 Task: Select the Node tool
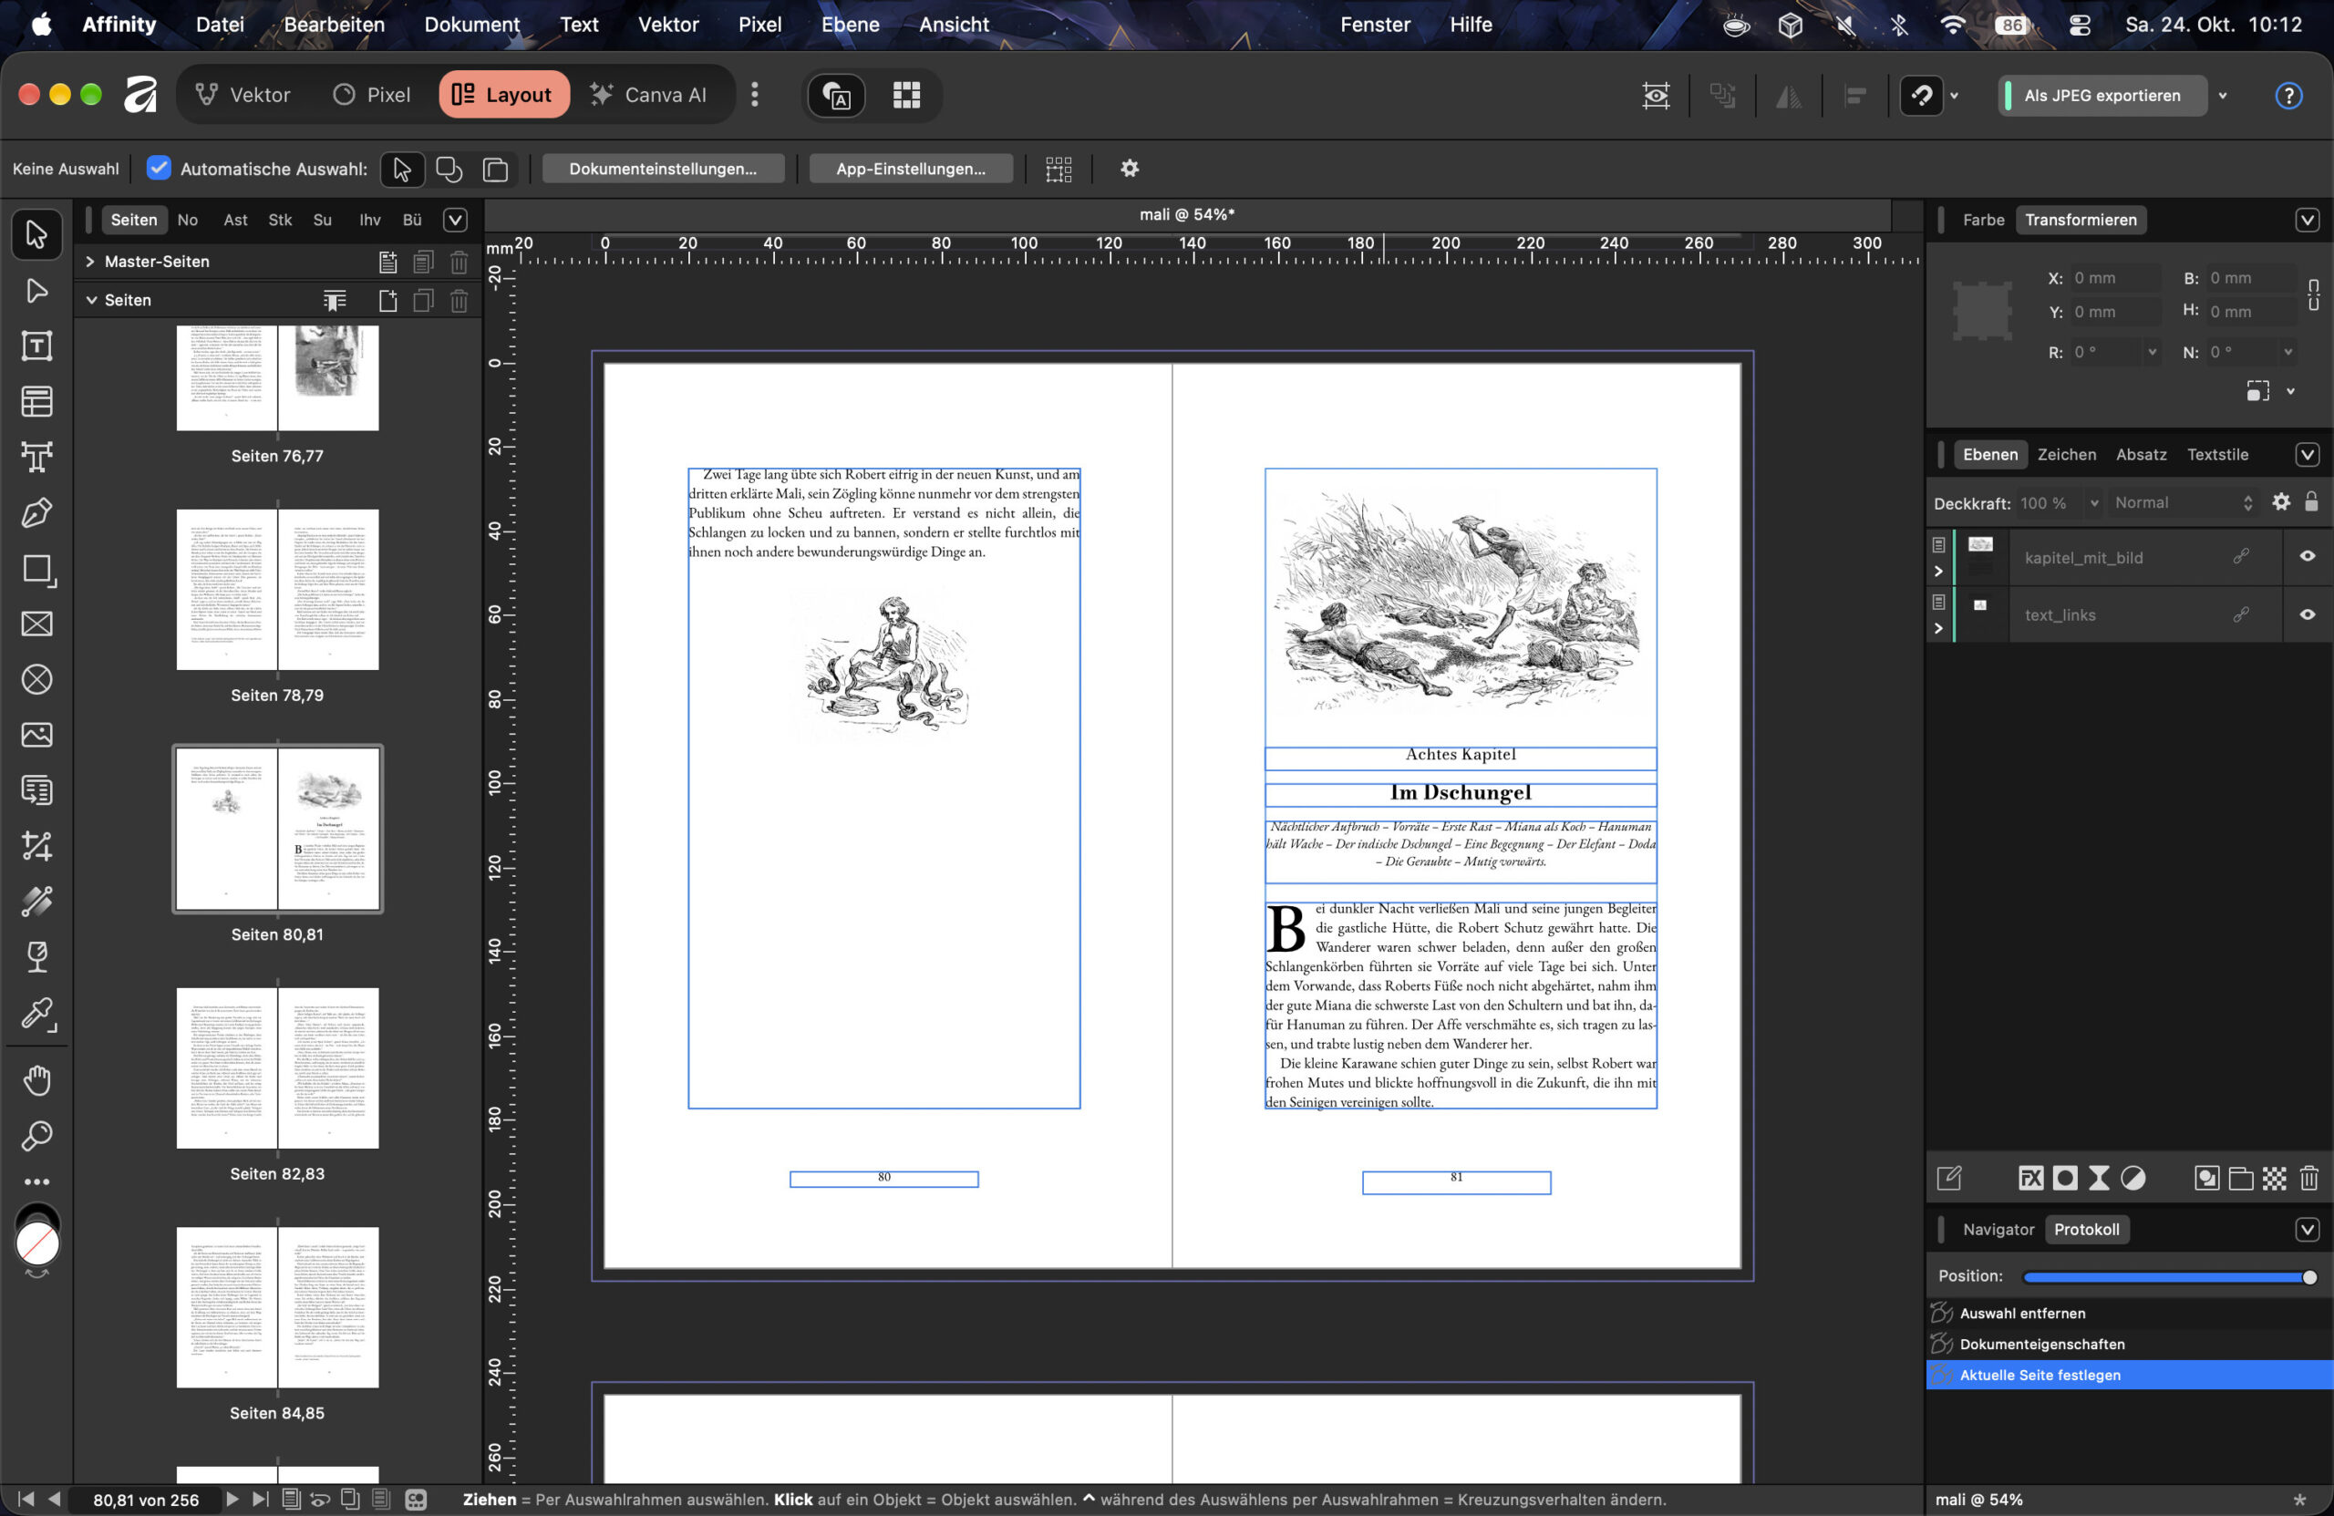tap(36, 290)
